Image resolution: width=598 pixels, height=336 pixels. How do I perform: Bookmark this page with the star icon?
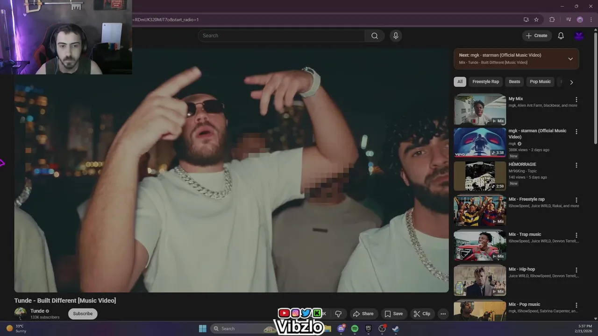point(536,20)
